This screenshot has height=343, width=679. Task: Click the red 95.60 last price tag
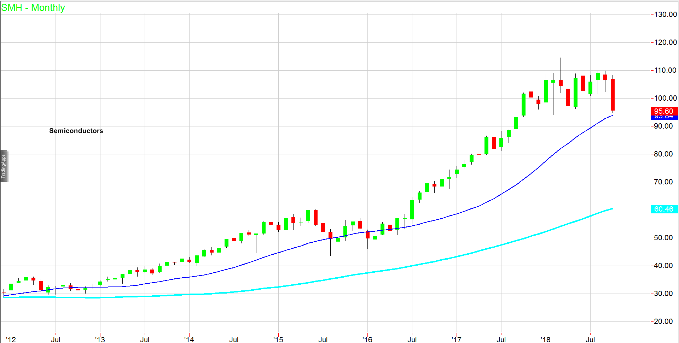pos(664,111)
